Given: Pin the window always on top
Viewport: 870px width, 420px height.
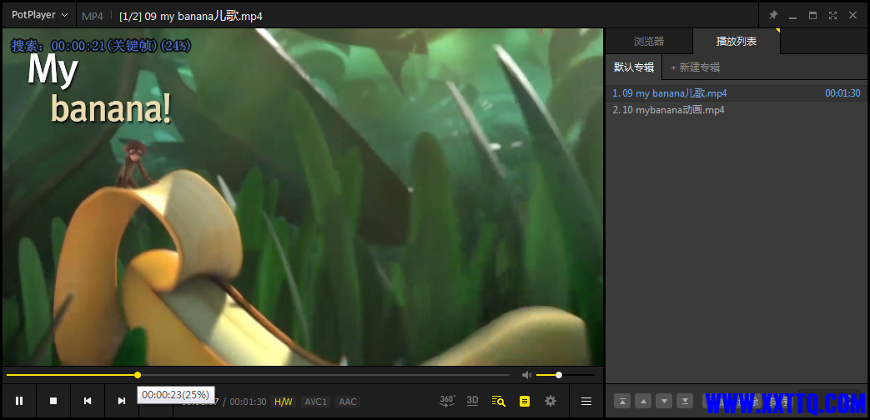Looking at the screenshot, I should pyautogui.click(x=773, y=15).
